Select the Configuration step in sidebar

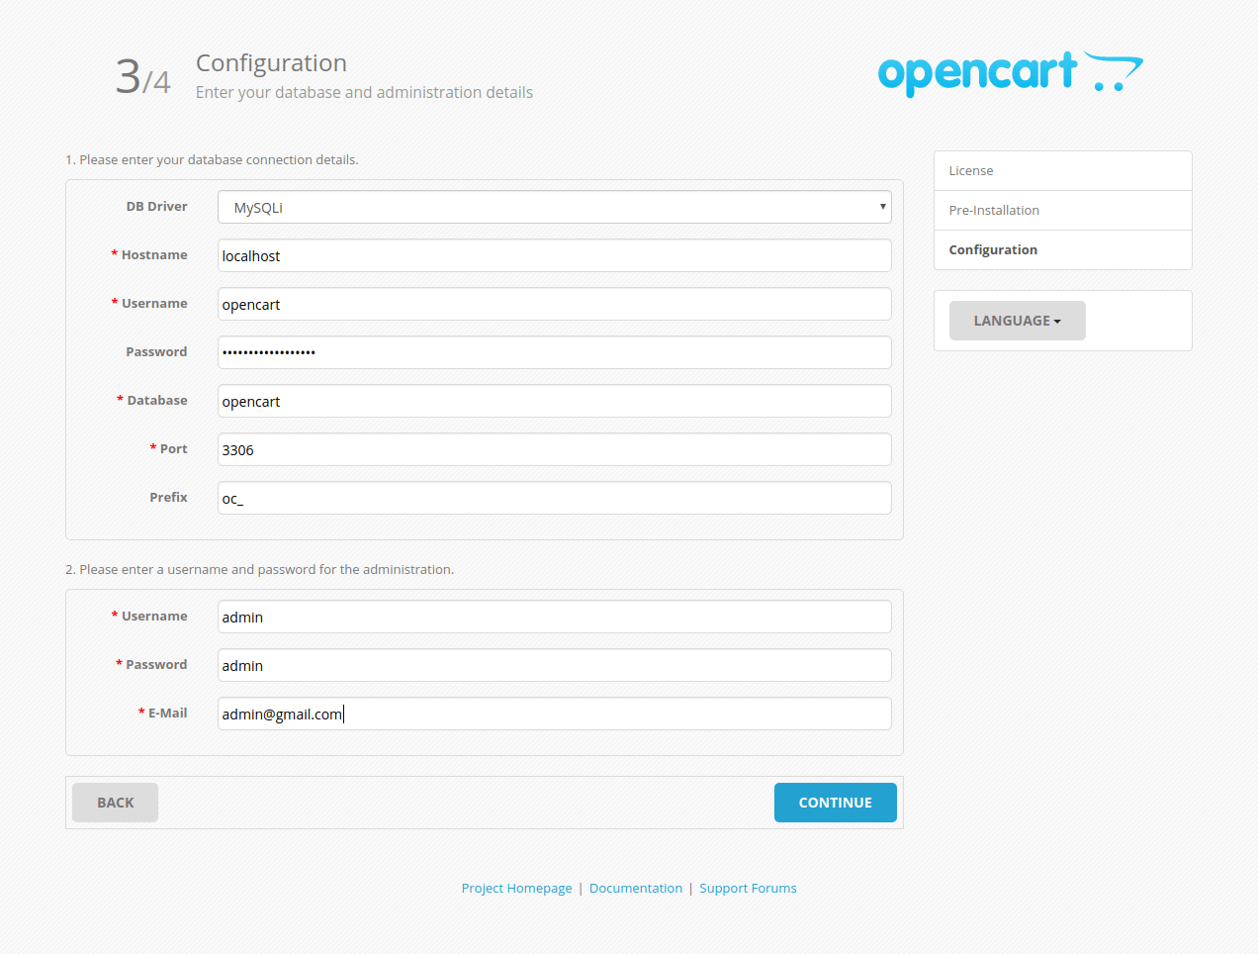click(x=1063, y=250)
